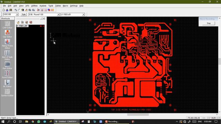Open CAM Editor shortcut
221x124 pixels.
click(x=7, y=25)
